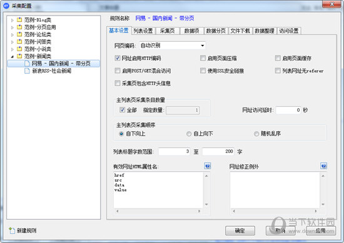Click the 指定数量 input field
This screenshot has width=344, height=243.
[x=183, y=110]
